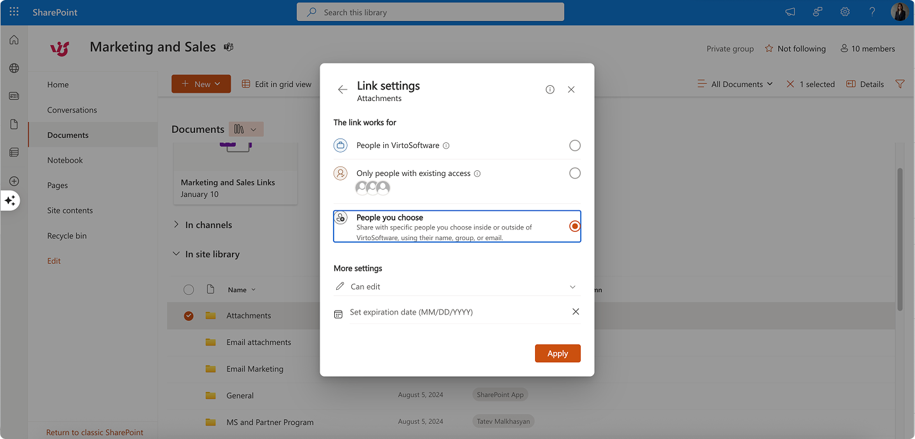Open the Settings gear in the top bar
The image size is (915, 439).
pyautogui.click(x=844, y=11)
